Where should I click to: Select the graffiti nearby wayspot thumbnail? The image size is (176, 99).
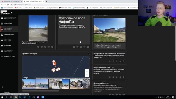76,84
